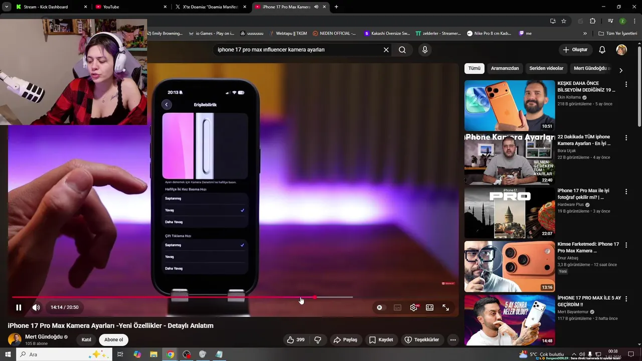Open the Chrome profile Z avatar
Screen dimensions: 642x361
click(622, 21)
